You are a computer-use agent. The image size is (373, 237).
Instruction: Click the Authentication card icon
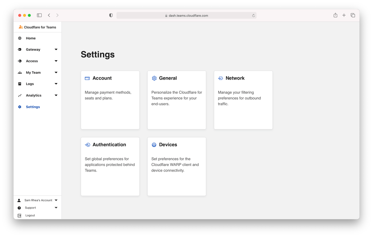(87, 144)
